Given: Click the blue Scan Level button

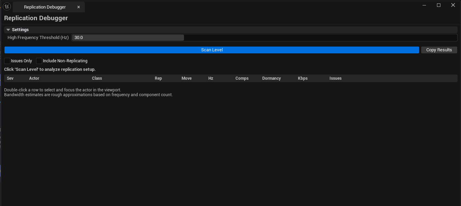Looking at the screenshot, I should click(x=212, y=50).
